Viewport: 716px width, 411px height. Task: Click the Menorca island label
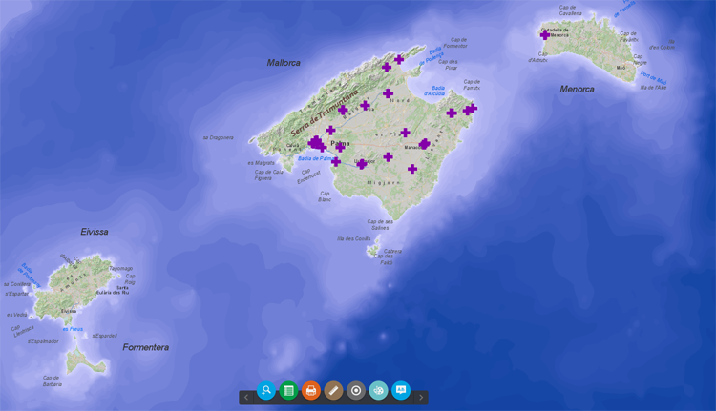pos(577,90)
